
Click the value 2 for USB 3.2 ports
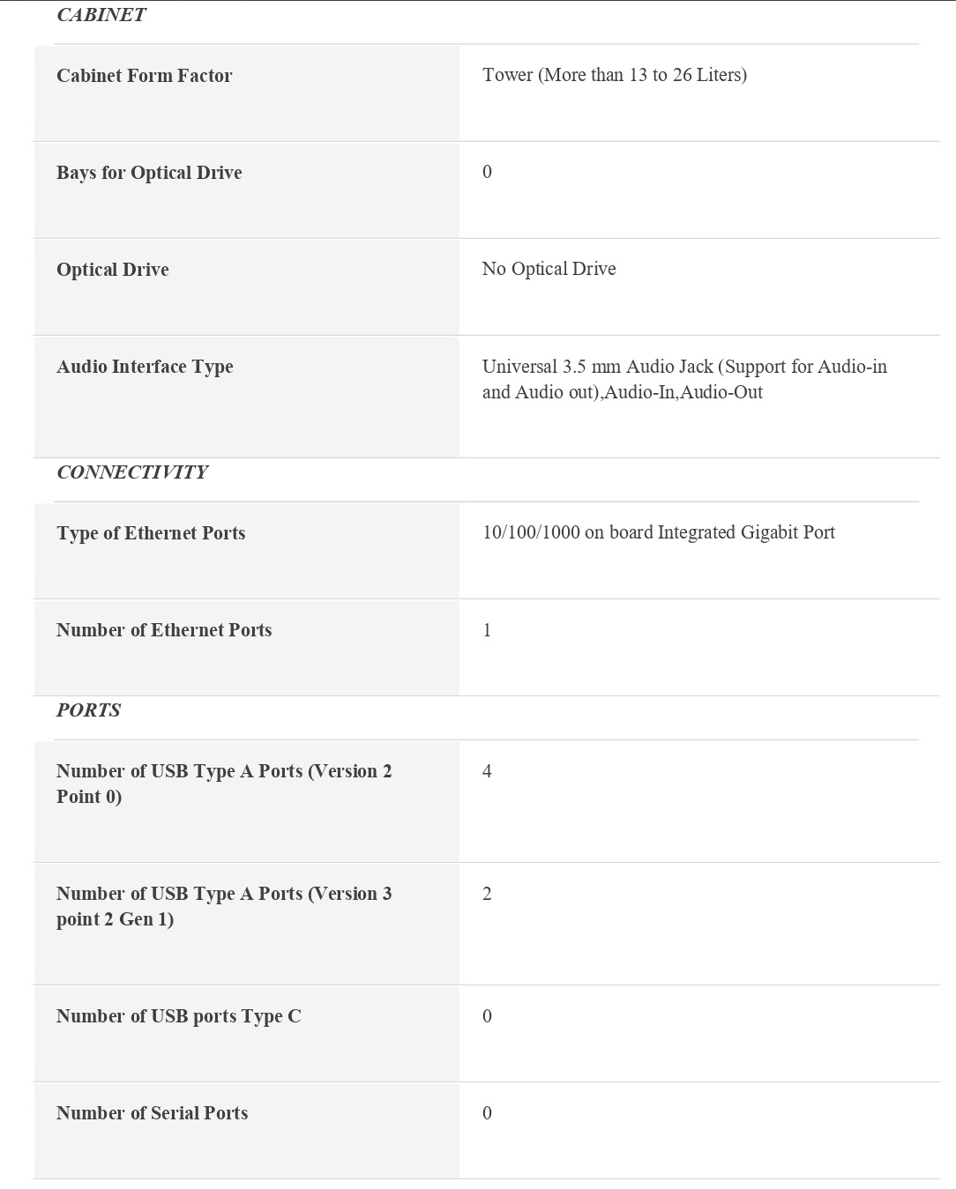[x=487, y=894]
